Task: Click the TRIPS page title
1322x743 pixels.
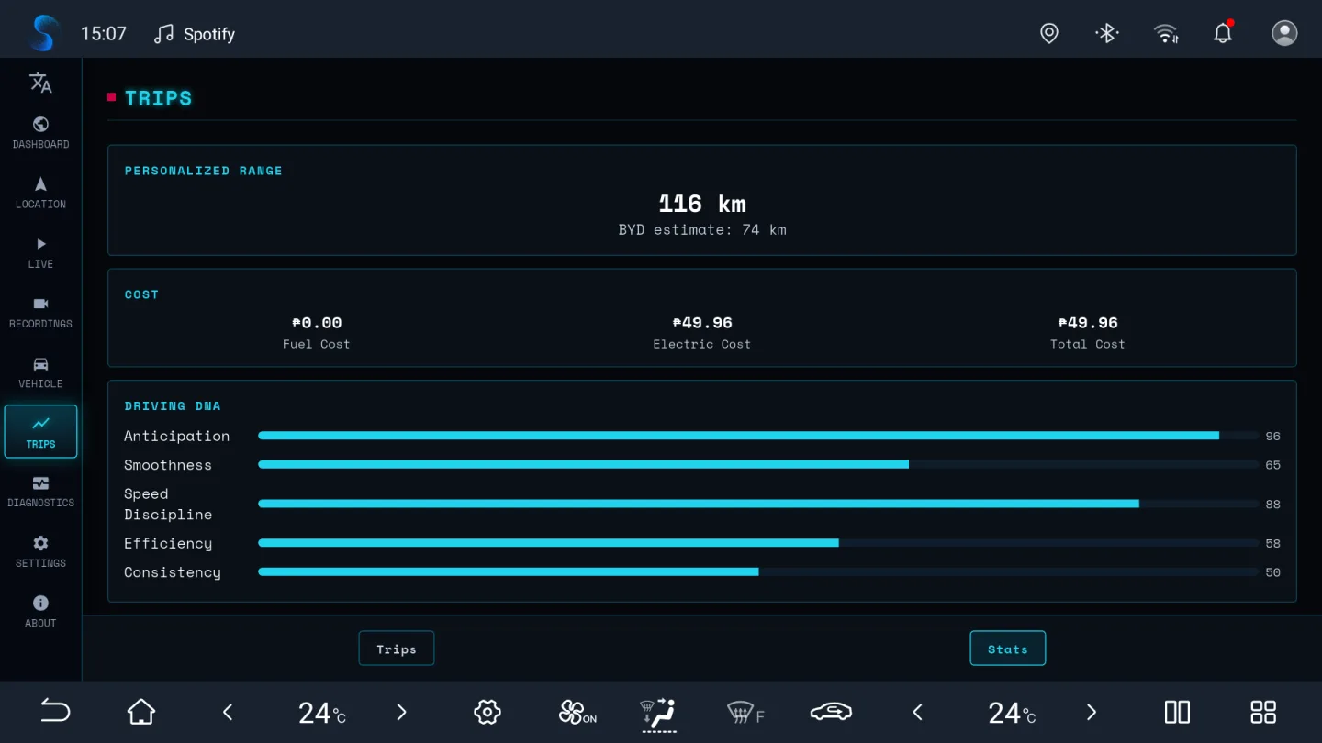Action: pyautogui.click(x=159, y=98)
